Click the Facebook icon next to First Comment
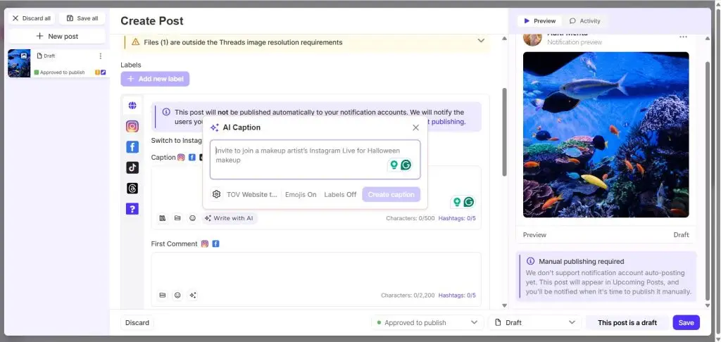Screen dimensions: 721x342 click(215, 244)
